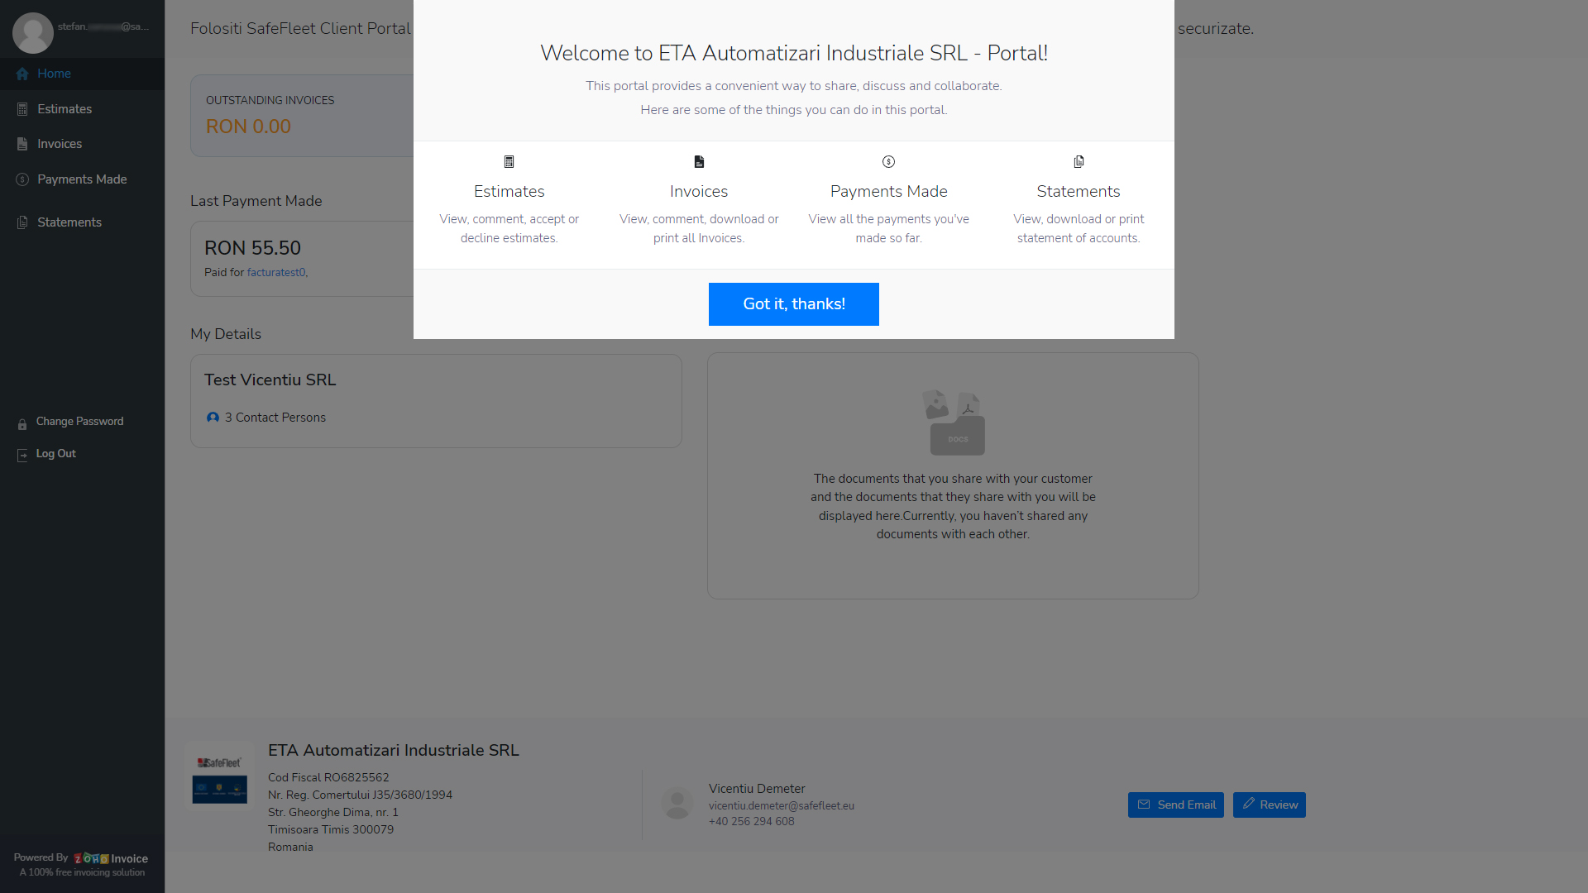Image resolution: width=1588 pixels, height=893 pixels.
Task: Click the Got it, thanks! button
Action: pyautogui.click(x=793, y=303)
